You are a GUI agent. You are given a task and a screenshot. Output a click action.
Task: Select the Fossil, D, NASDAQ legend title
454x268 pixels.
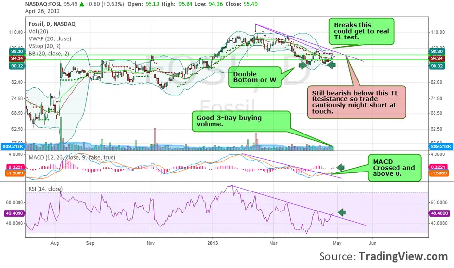(x=52, y=24)
